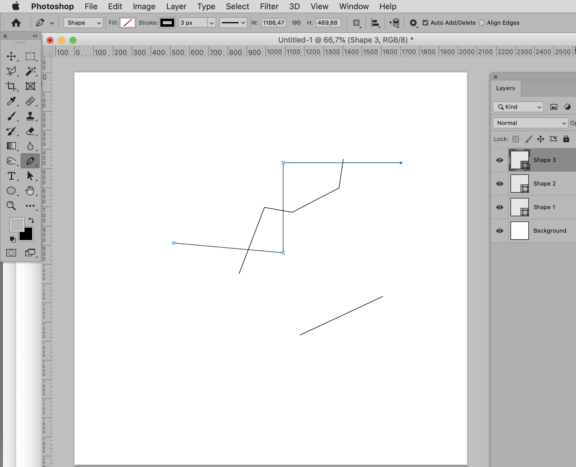Open the path arrange settings icon
The image size is (576, 467).
pos(394,23)
